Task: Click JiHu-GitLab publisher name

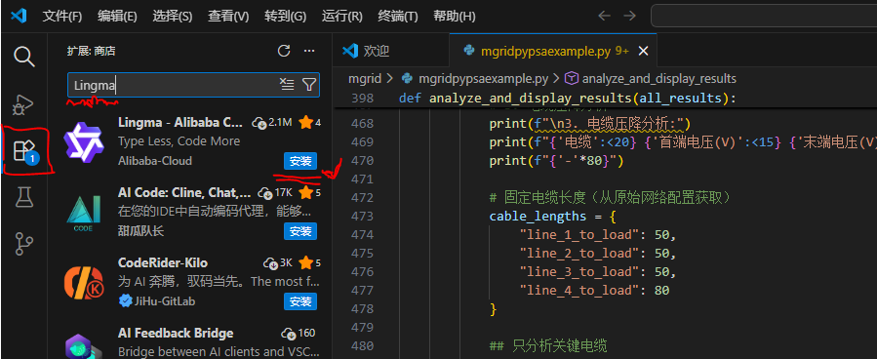Action: point(165,301)
